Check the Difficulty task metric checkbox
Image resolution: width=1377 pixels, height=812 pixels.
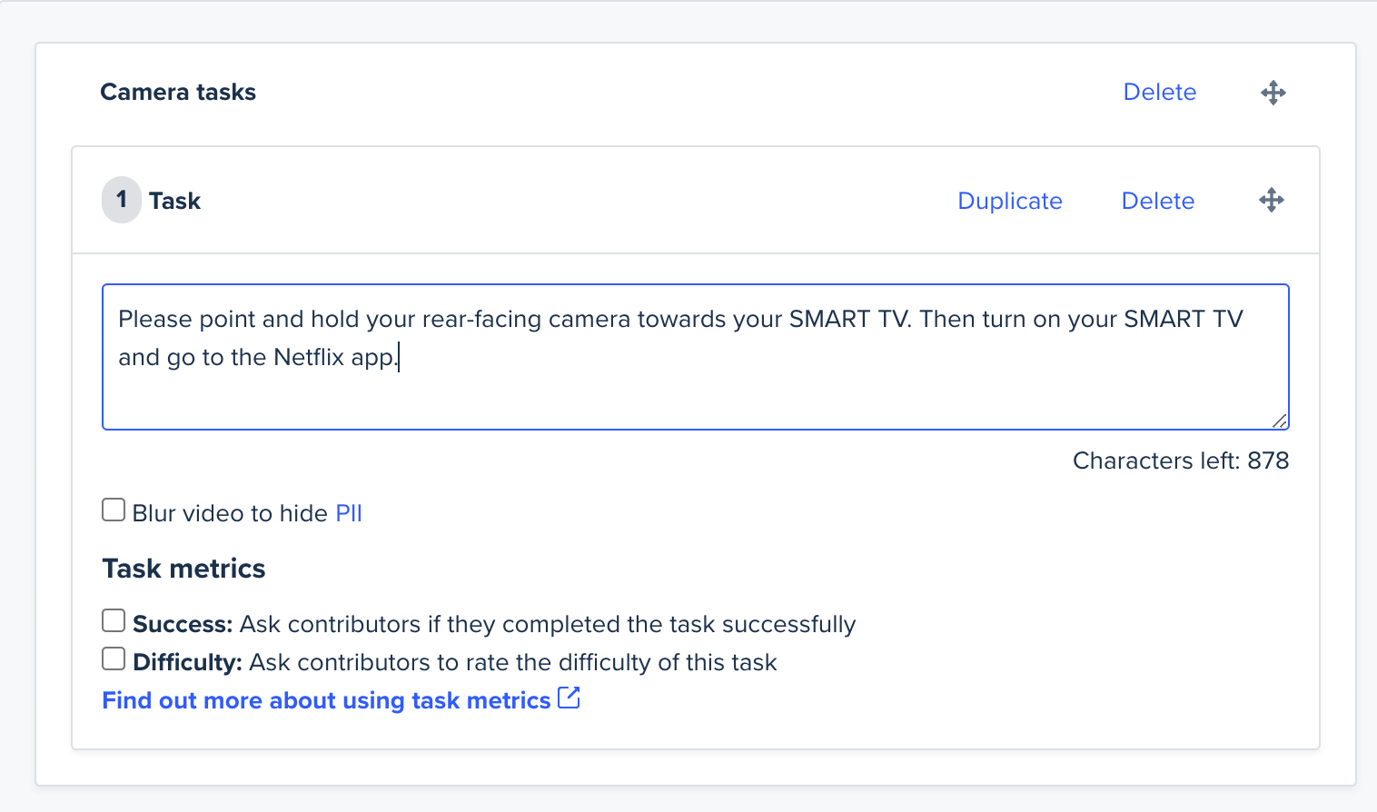click(x=114, y=659)
